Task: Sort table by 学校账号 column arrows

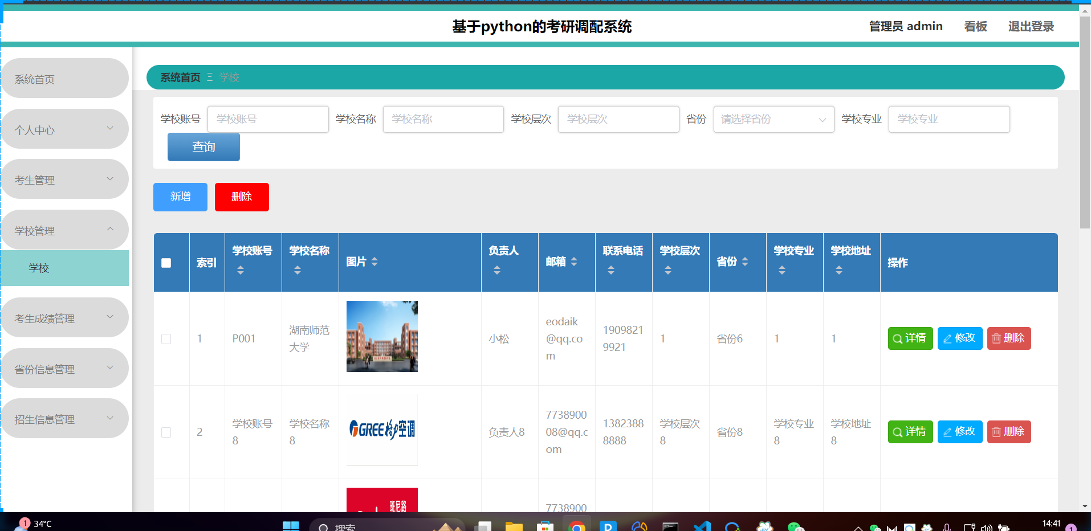Action: coord(241,270)
